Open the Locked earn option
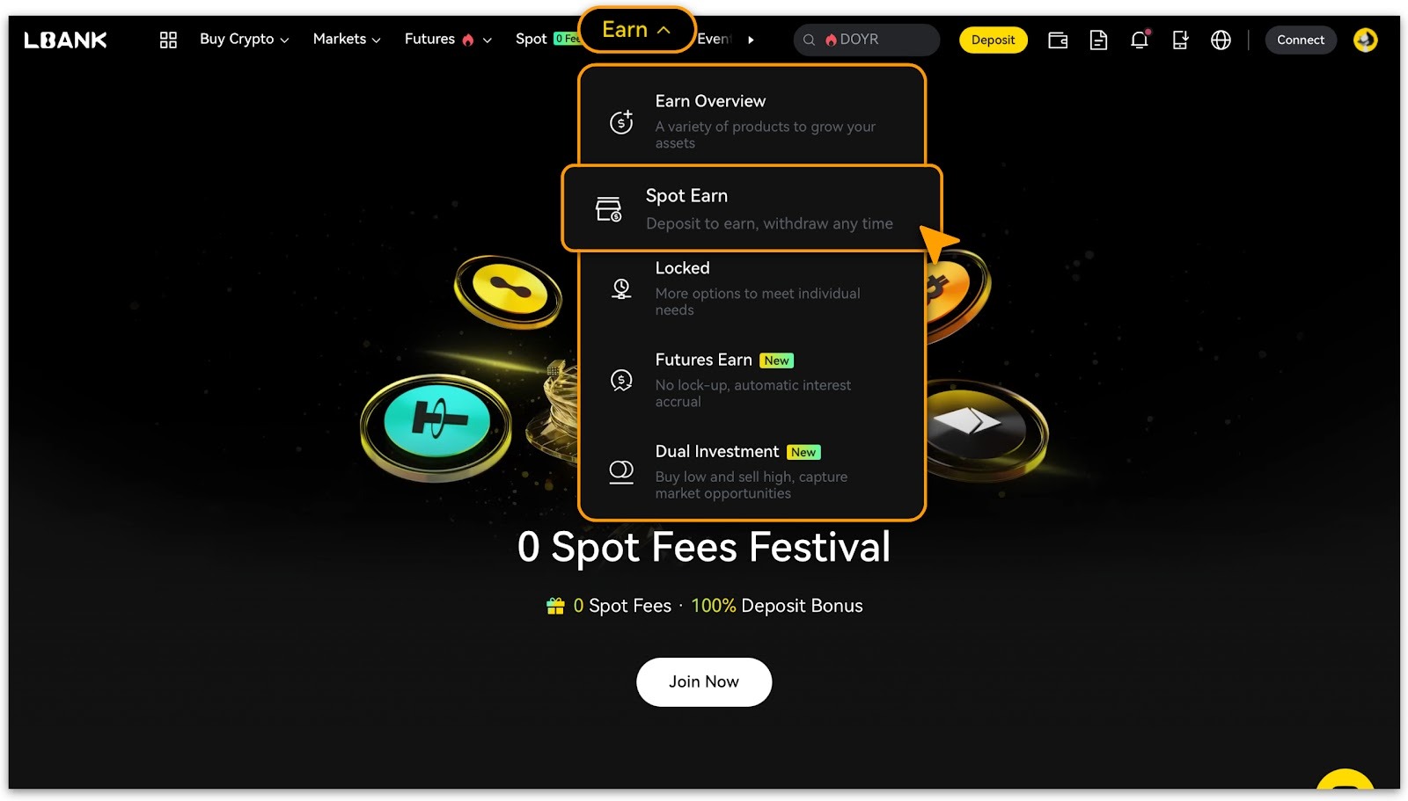 click(x=752, y=288)
